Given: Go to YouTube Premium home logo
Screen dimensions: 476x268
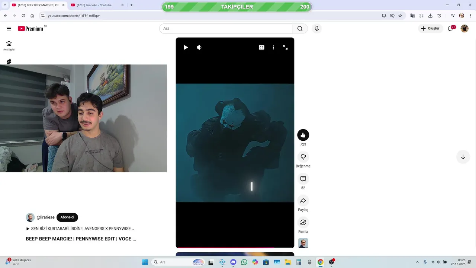Looking at the screenshot, I should pyautogui.click(x=30, y=29).
